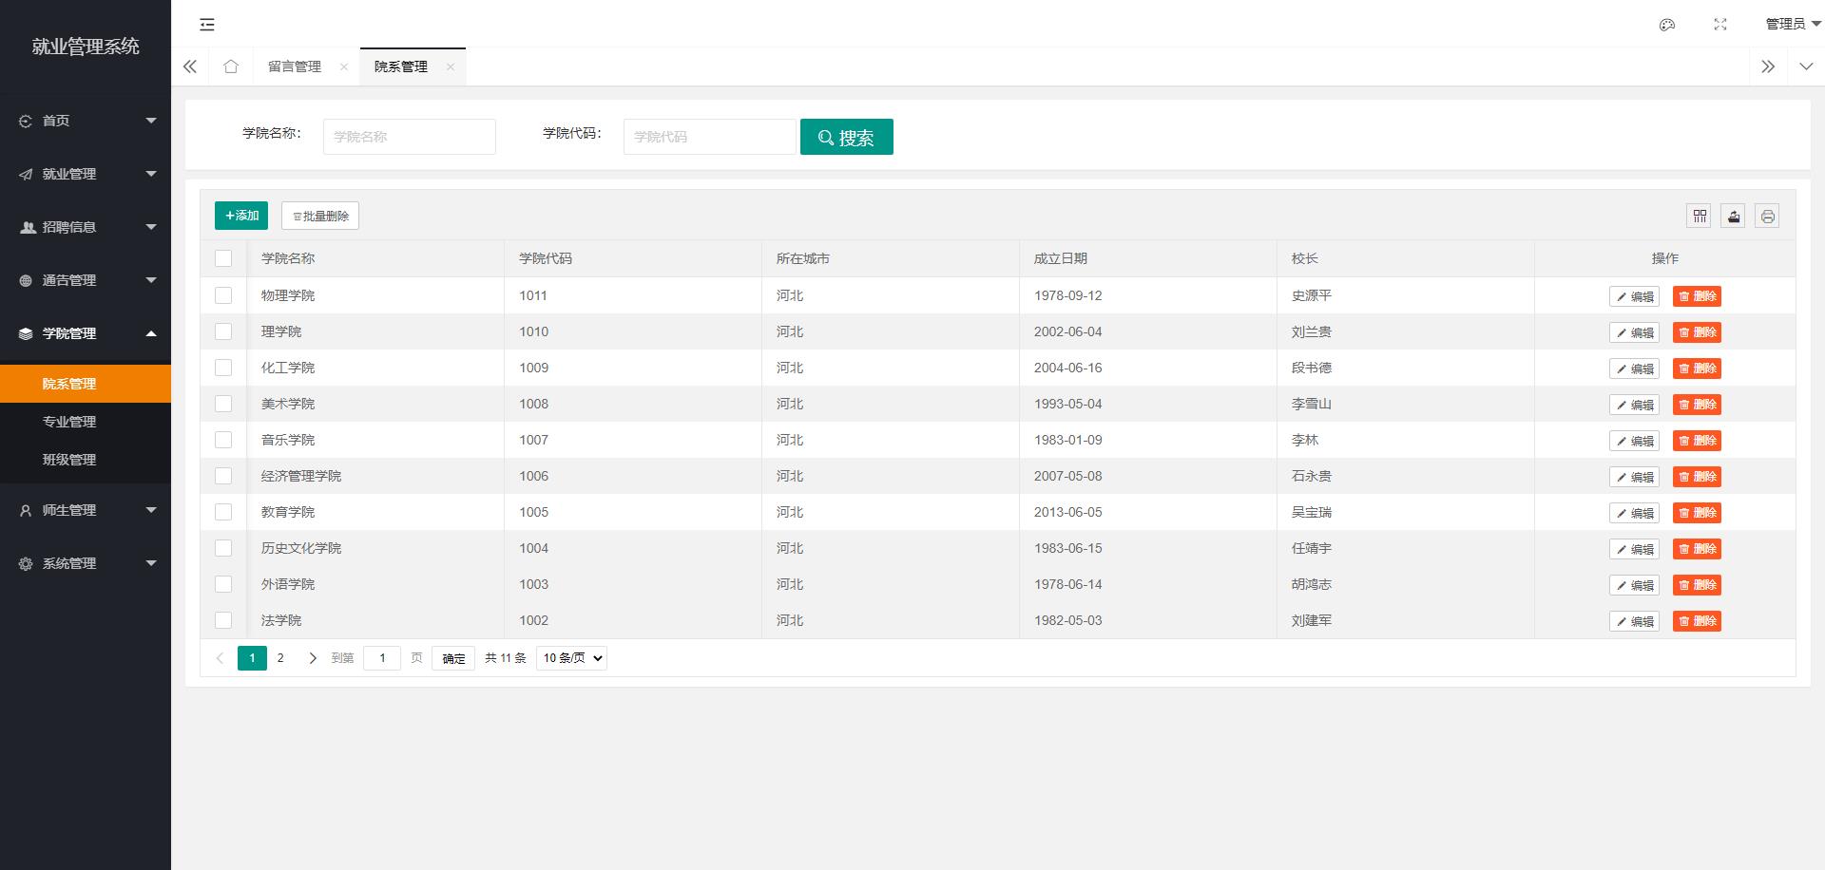Check the 化工学院 row checkbox

pyautogui.click(x=223, y=368)
